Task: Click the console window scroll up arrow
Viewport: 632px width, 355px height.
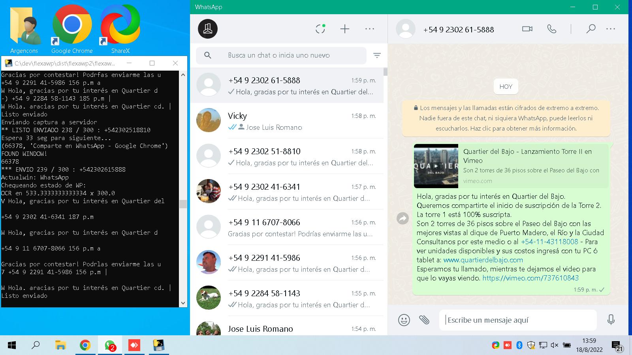Action: click(183, 75)
